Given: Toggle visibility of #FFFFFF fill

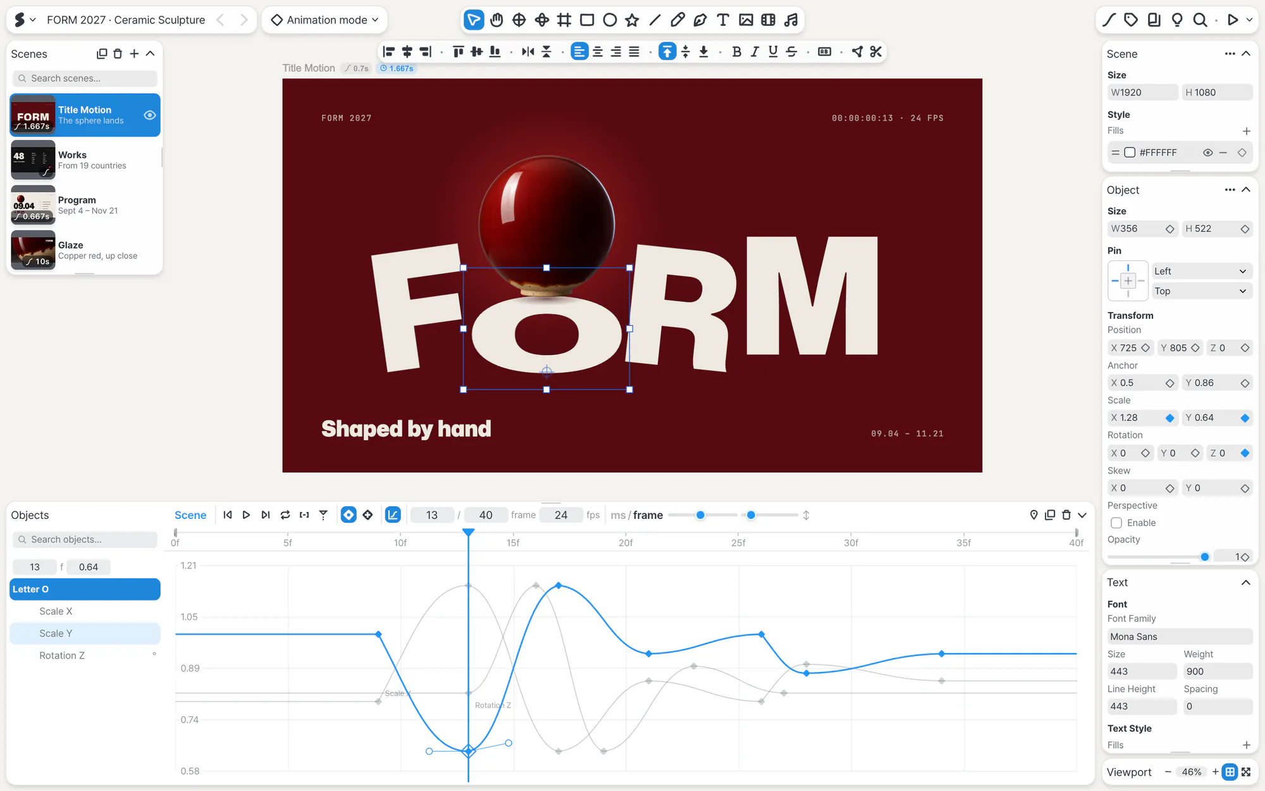Looking at the screenshot, I should coord(1207,153).
